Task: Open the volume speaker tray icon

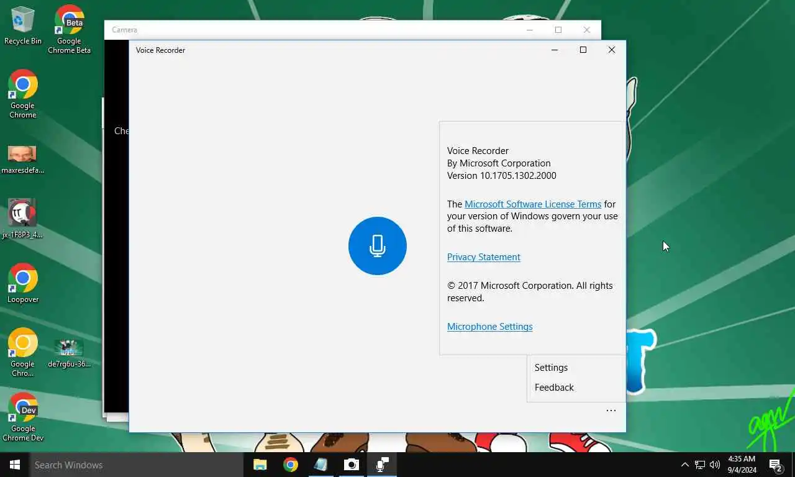Action: (x=715, y=465)
